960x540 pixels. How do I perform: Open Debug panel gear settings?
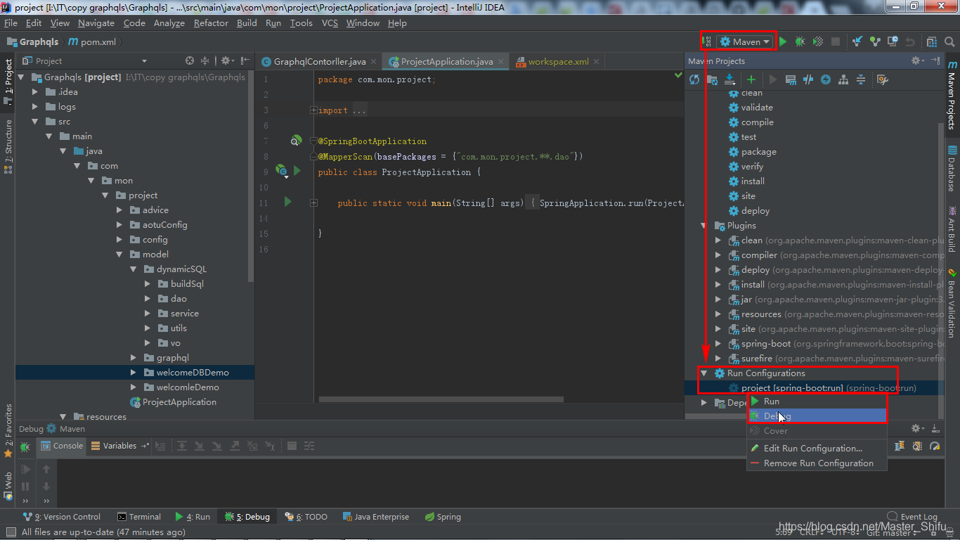point(916,428)
